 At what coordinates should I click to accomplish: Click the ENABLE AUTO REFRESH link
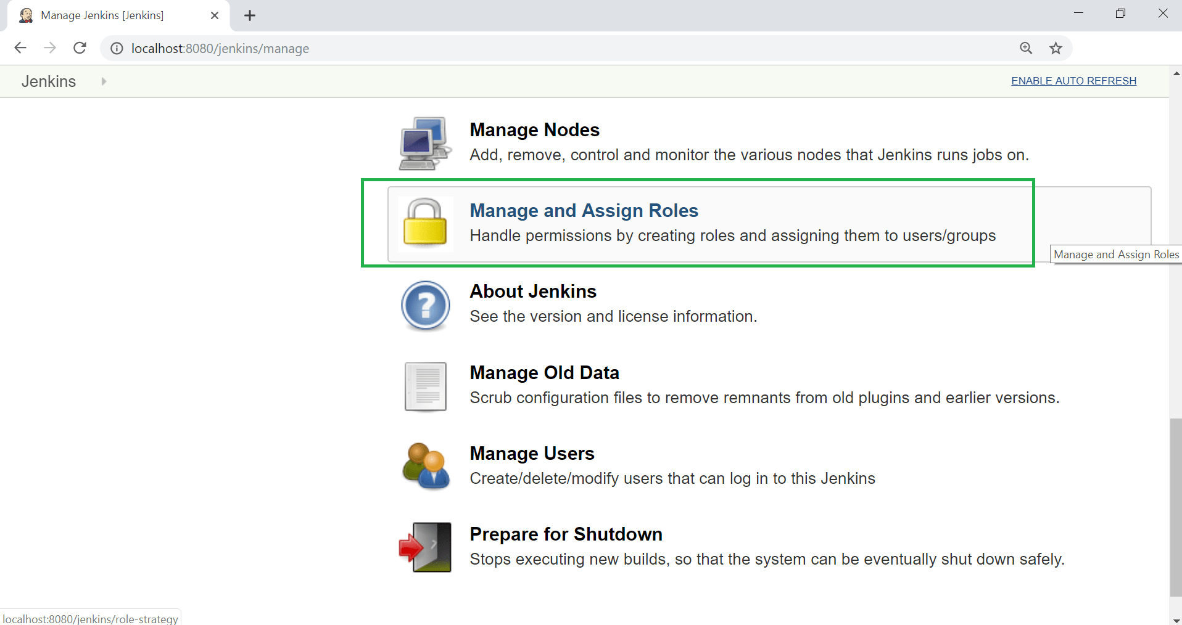[x=1073, y=81]
